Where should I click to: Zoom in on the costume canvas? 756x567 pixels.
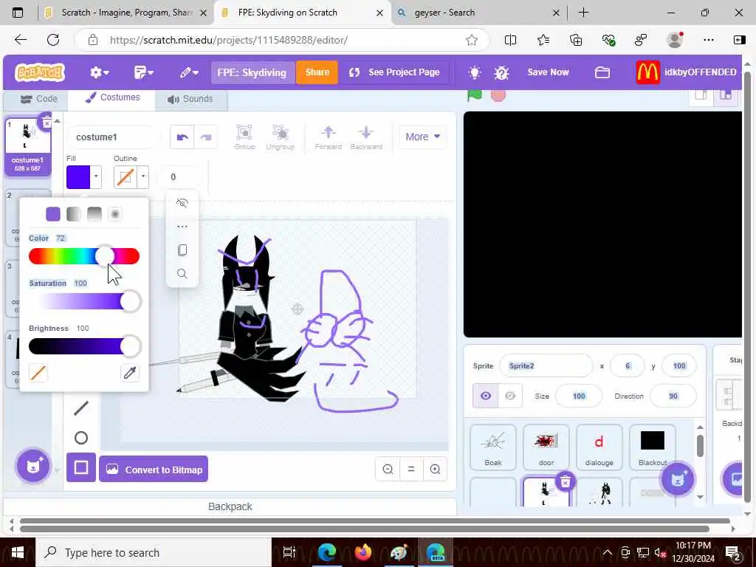coord(435,469)
